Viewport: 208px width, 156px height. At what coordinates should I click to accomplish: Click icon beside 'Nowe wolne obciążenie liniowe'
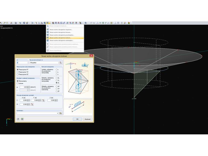point(48,32)
